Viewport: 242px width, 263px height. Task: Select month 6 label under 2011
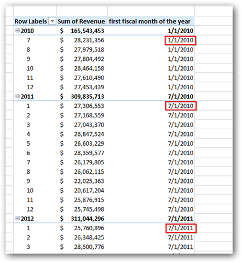point(28,153)
